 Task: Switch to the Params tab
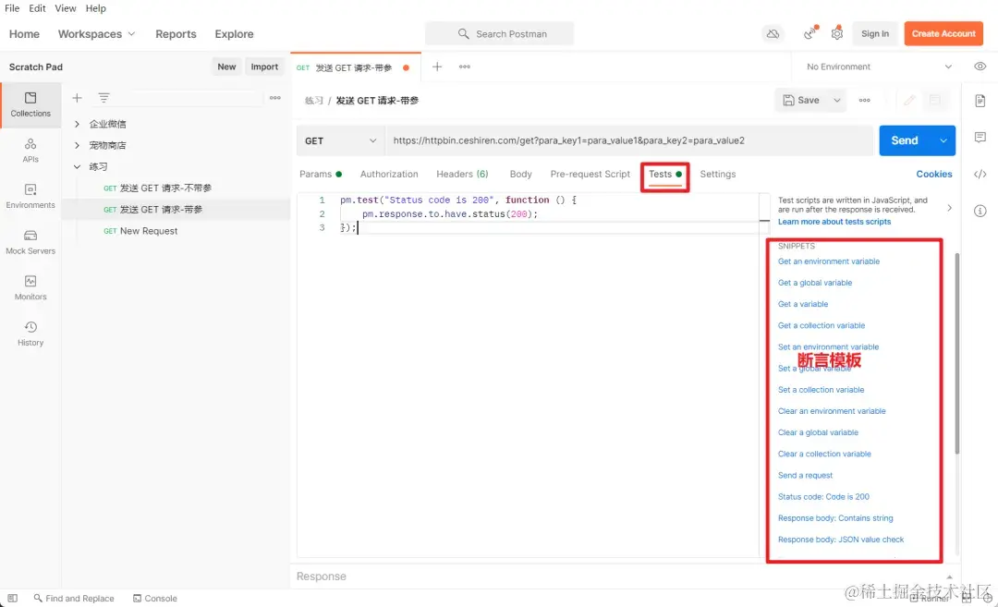click(320, 174)
